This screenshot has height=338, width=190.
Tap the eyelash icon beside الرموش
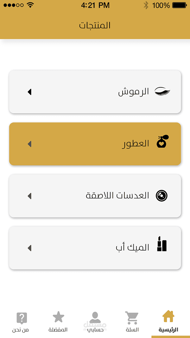(162, 92)
